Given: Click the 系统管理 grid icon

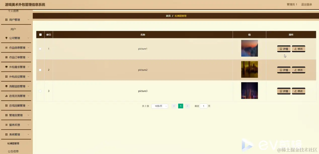Looking at the screenshot, I should [7, 135].
